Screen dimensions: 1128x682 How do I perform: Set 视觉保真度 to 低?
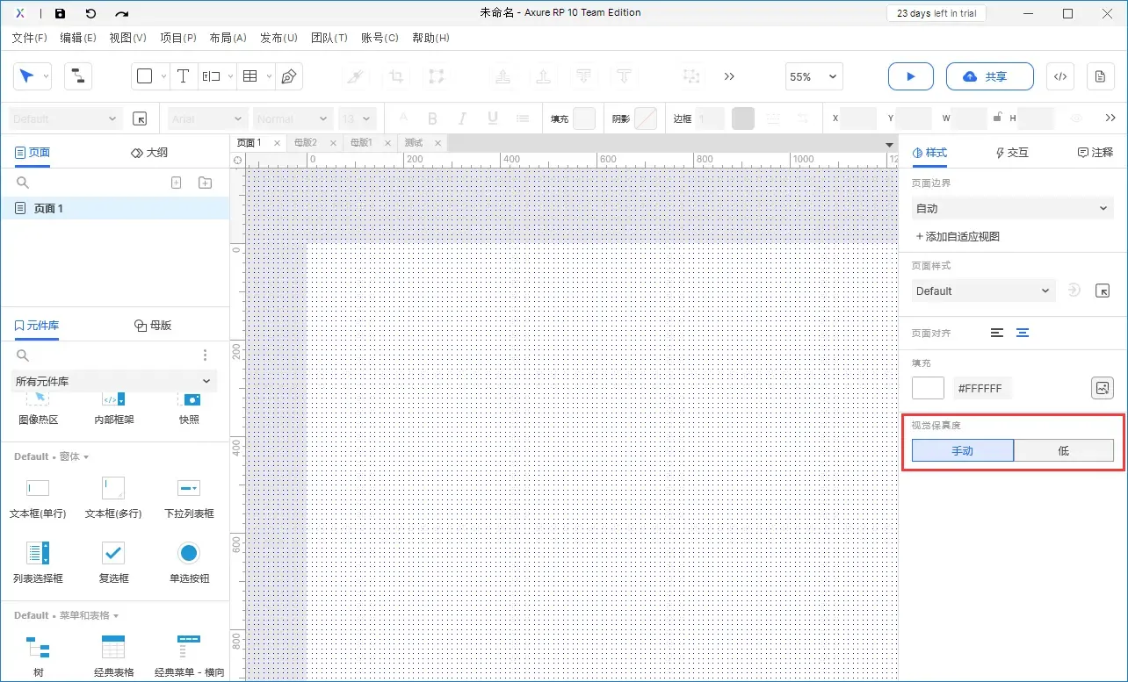pyautogui.click(x=1063, y=450)
